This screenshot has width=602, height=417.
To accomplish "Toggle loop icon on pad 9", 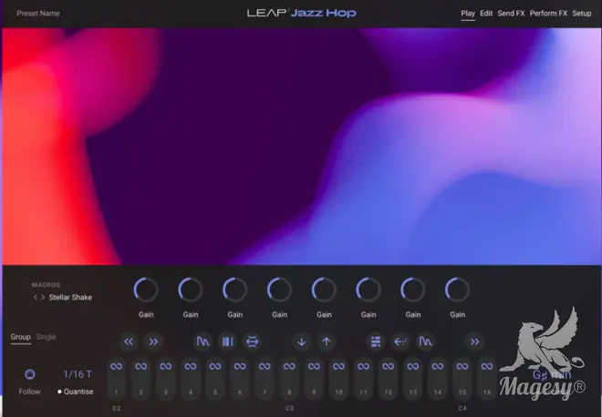I will (x=314, y=366).
